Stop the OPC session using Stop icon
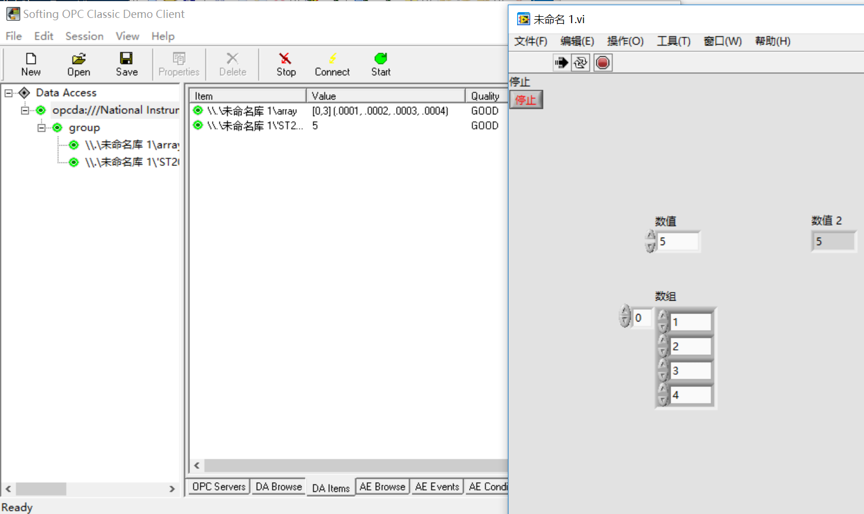The height and width of the screenshot is (514, 864). pos(286,64)
